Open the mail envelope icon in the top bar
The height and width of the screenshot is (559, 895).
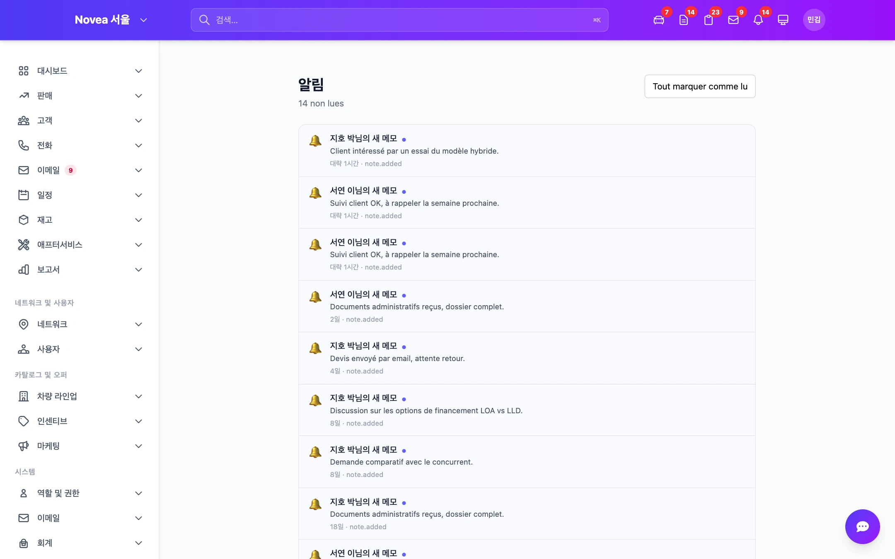pyautogui.click(x=733, y=20)
